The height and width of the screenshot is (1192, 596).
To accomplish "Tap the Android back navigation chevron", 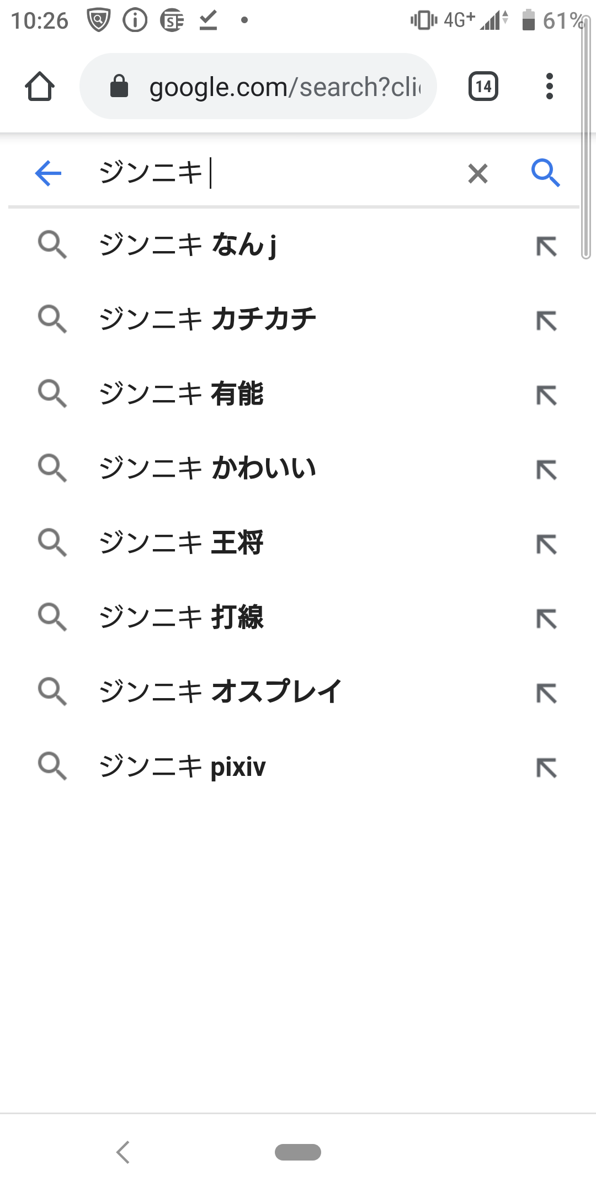I will 123,1152.
